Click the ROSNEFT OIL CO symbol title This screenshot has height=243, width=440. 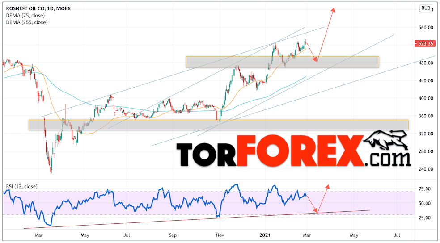click(x=38, y=8)
